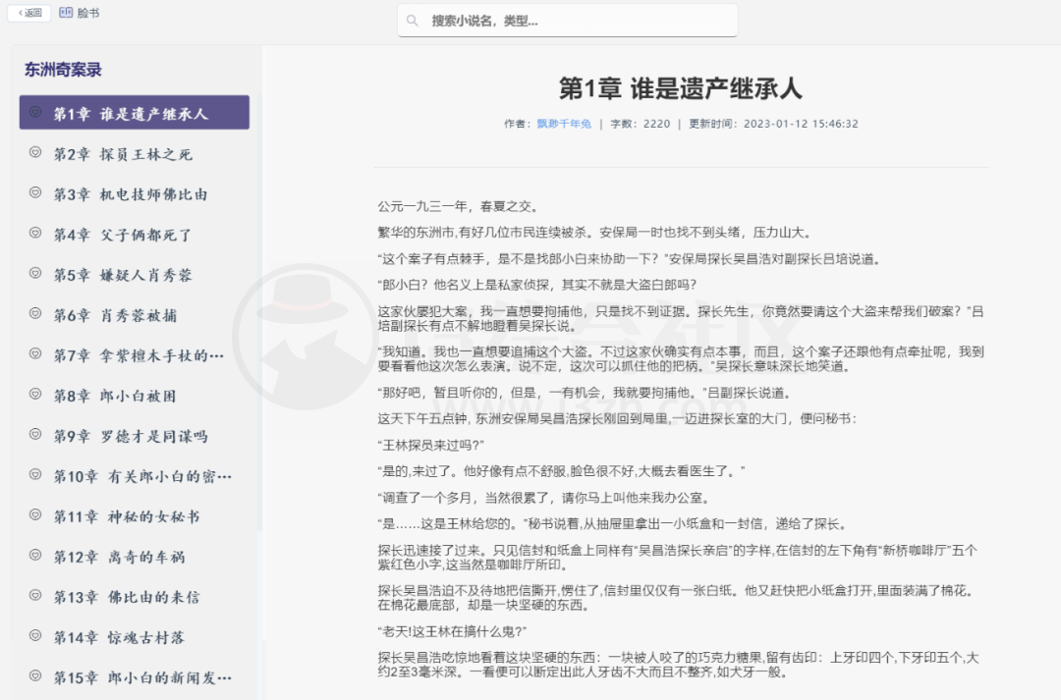This screenshot has width=1061, height=700.
Task: Open chapter 第5章 嫌疑人肖秀蓉
Action: (x=134, y=275)
